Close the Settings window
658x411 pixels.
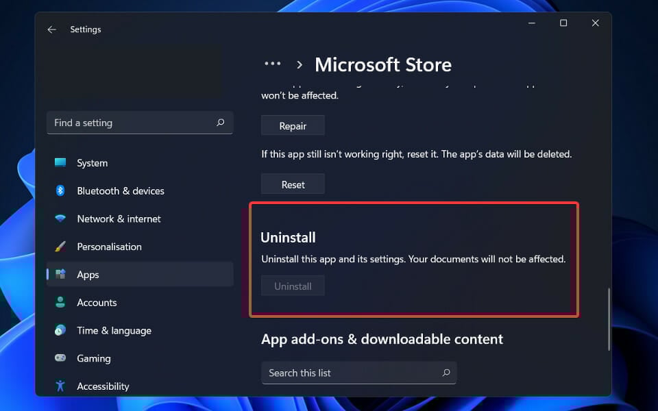pos(595,23)
